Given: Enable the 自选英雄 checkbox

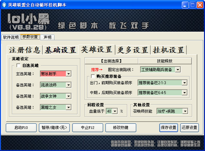Looking at the screenshot, I should coord(18,65).
